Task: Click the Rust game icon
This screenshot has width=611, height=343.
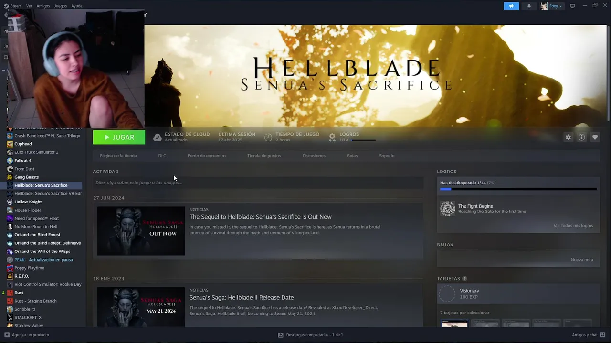Action: tap(10, 293)
